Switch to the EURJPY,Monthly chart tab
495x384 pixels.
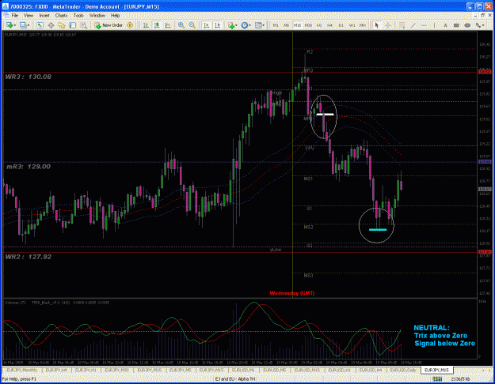coord(22,370)
